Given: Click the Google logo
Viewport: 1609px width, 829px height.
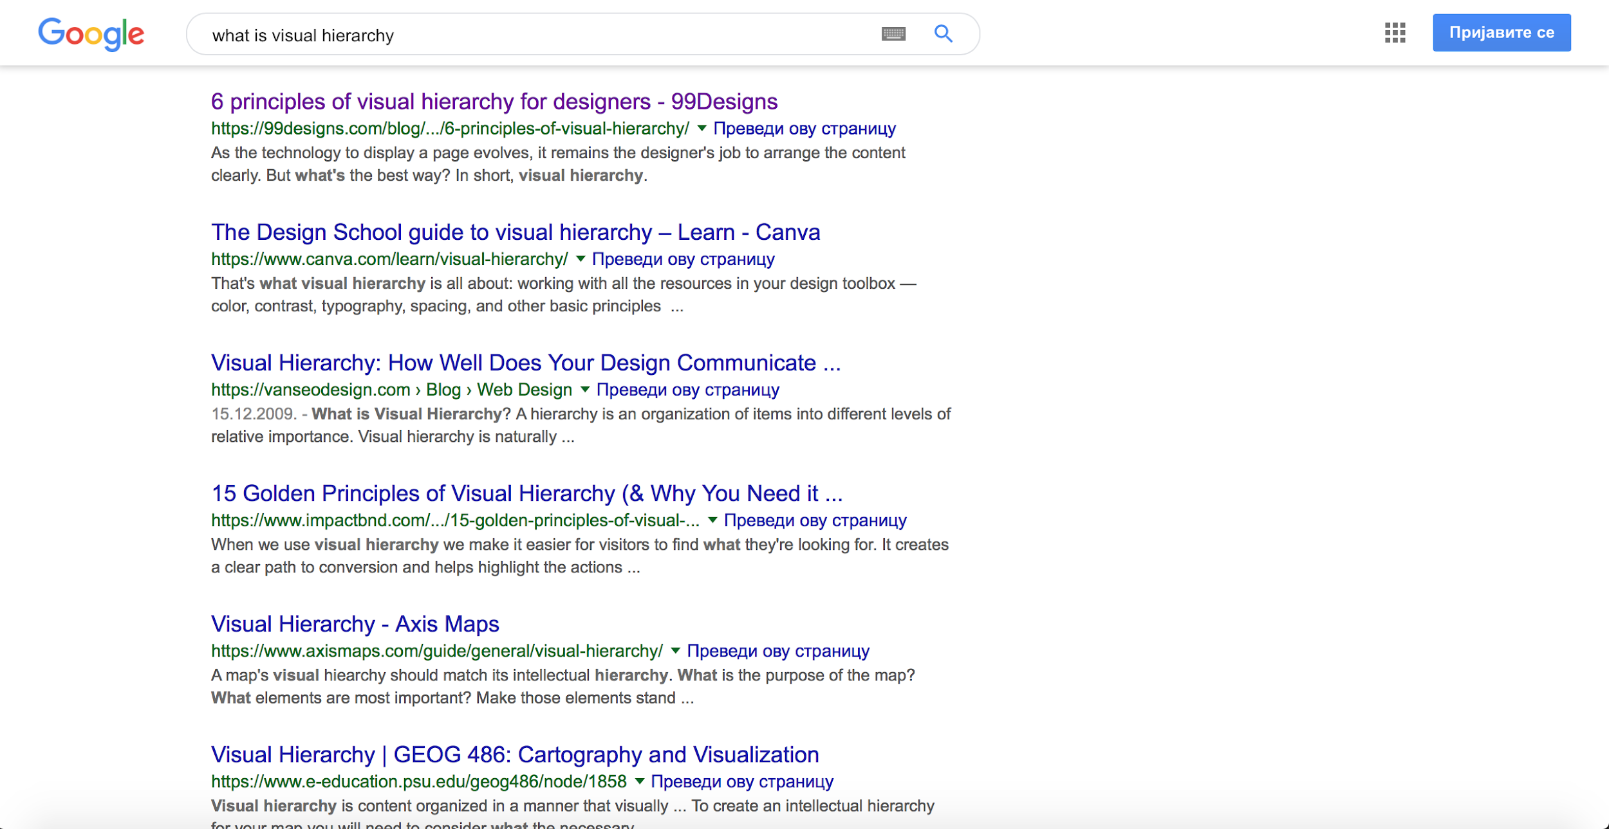Looking at the screenshot, I should click(x=91, y=33).
